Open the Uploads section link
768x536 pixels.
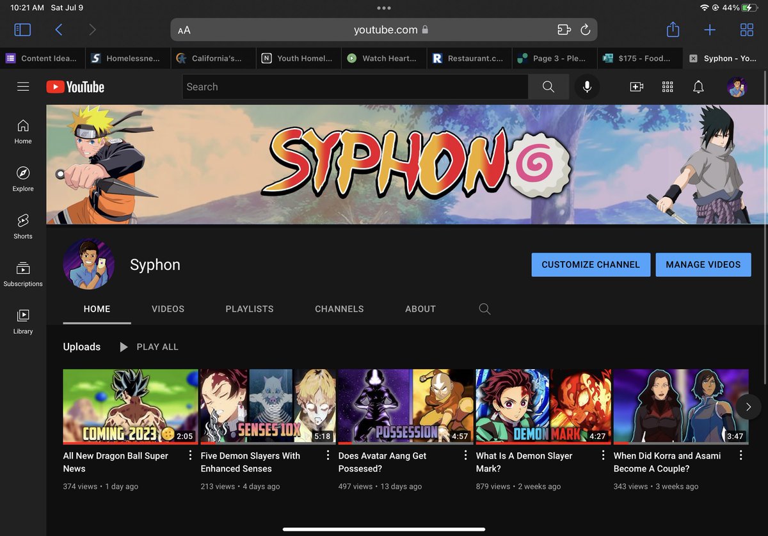click(x=82, y=347)
